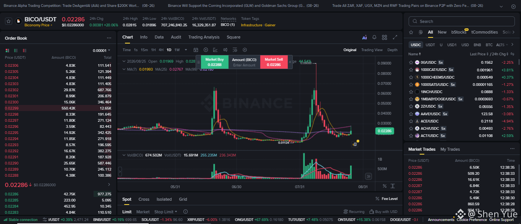This screenshot has width=521, height=224.
Task: Star the AAVE/USDC pair
Action: pos(411,114)
